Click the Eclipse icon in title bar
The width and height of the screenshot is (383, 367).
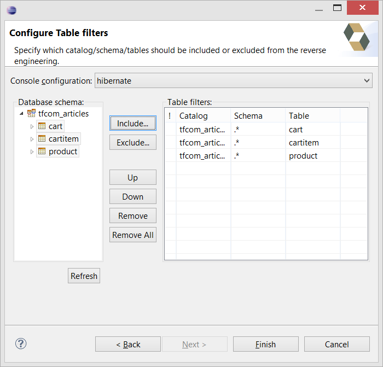point(11,9)
